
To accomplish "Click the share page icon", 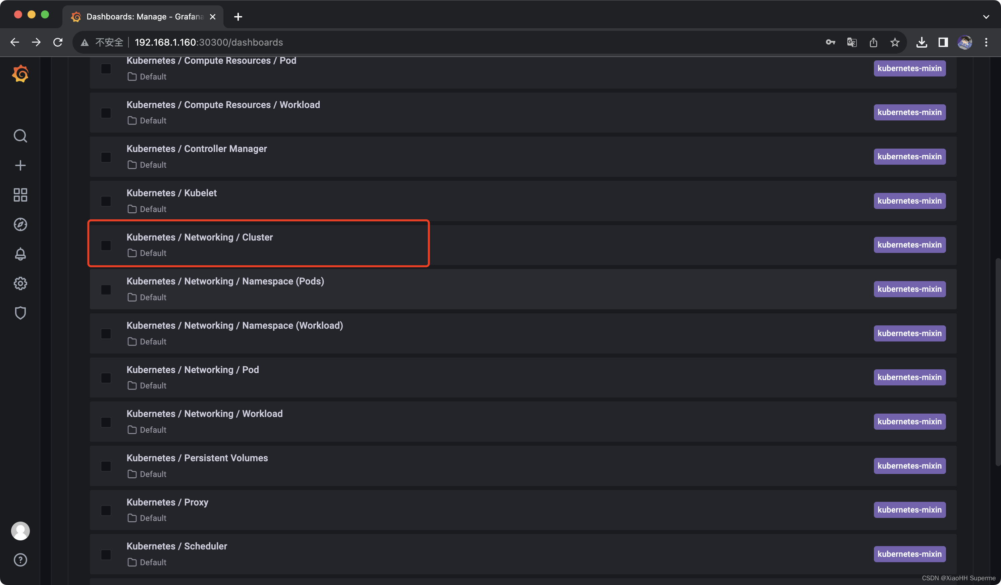I will tap(873, 42).
